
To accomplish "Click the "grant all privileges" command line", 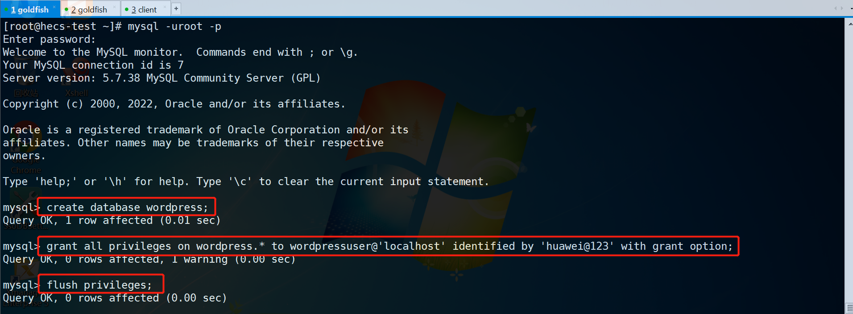I will click(389, 246).
